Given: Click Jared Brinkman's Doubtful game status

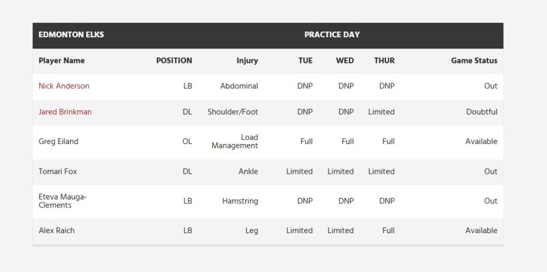Looking at the screenshot, I should point(481,112).
